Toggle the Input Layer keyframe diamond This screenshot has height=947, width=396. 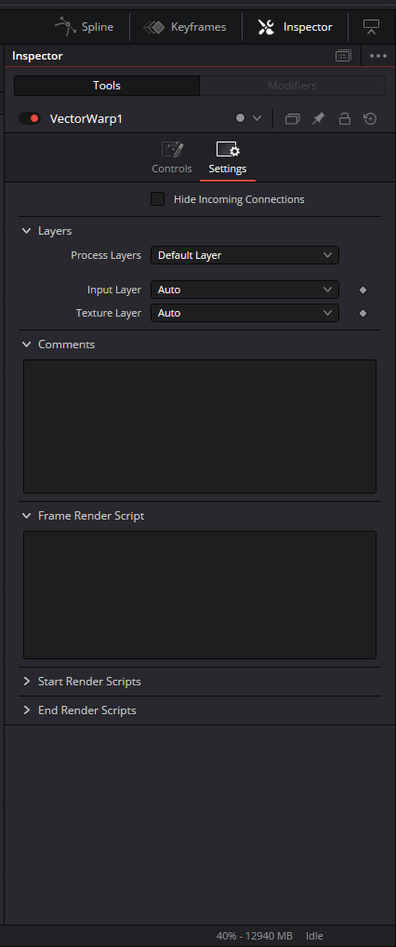[x=363, y=290]
